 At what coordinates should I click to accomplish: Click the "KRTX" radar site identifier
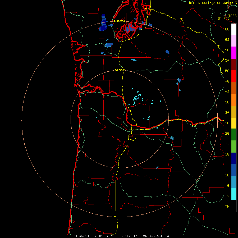[127, 236]
